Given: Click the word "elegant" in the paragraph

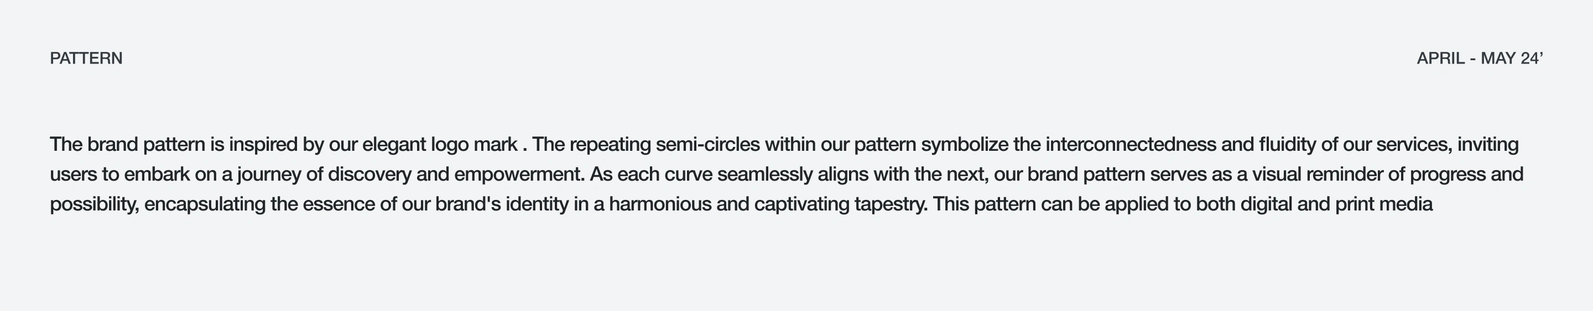Looking at the screenshot, I should [x=394, y=144].
